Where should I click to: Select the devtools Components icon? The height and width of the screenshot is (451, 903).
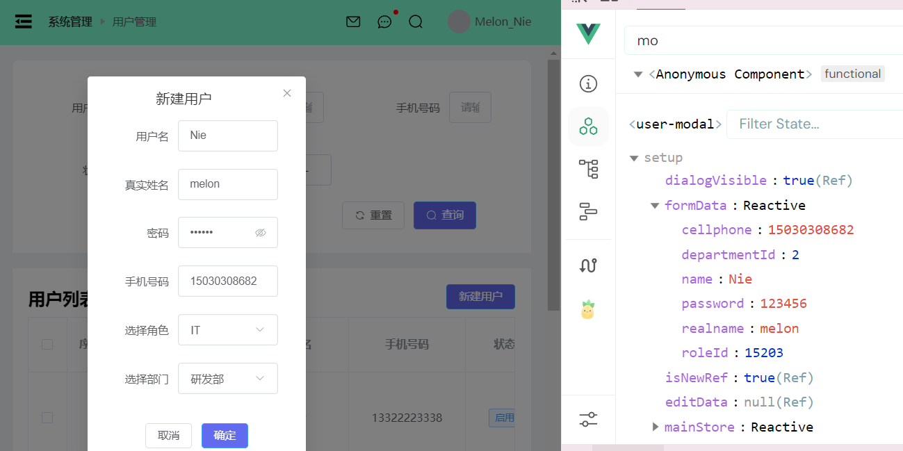588,126
